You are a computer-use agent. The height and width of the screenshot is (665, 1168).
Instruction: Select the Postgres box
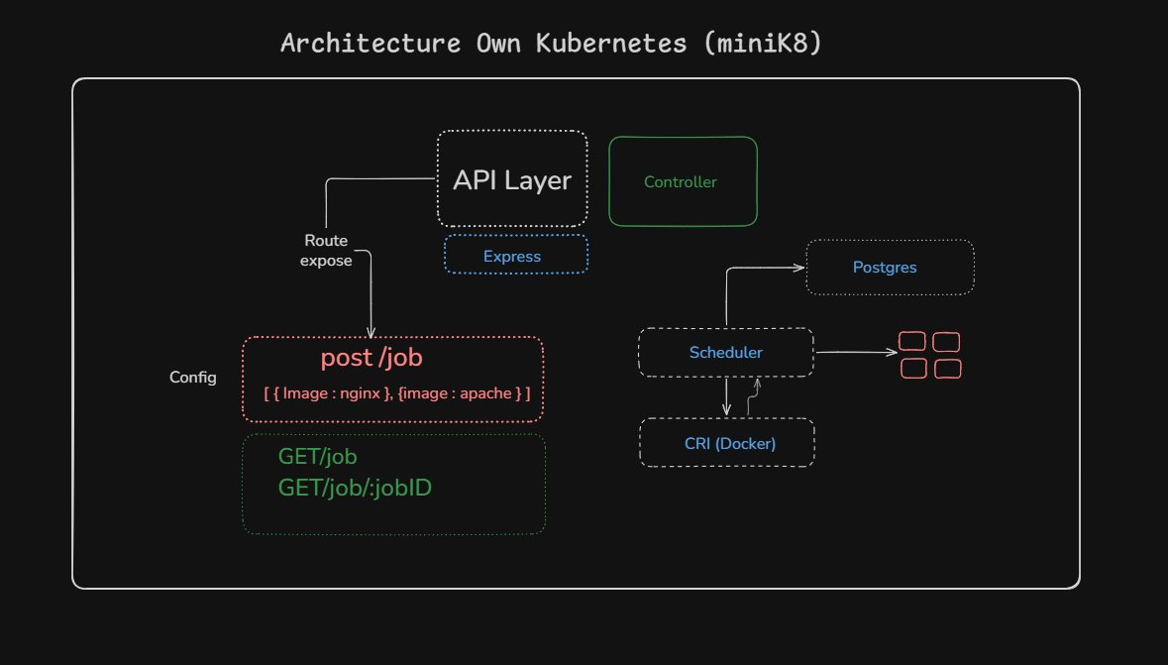[x=891, y=267]
